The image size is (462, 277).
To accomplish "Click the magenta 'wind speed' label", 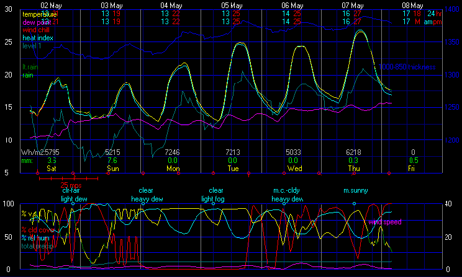I will pyautogui.click(x=385, y=222).
